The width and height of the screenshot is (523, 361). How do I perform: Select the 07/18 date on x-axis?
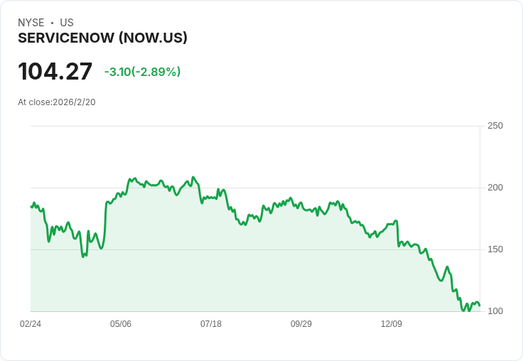pyautogui.click(x=211, y=324)
